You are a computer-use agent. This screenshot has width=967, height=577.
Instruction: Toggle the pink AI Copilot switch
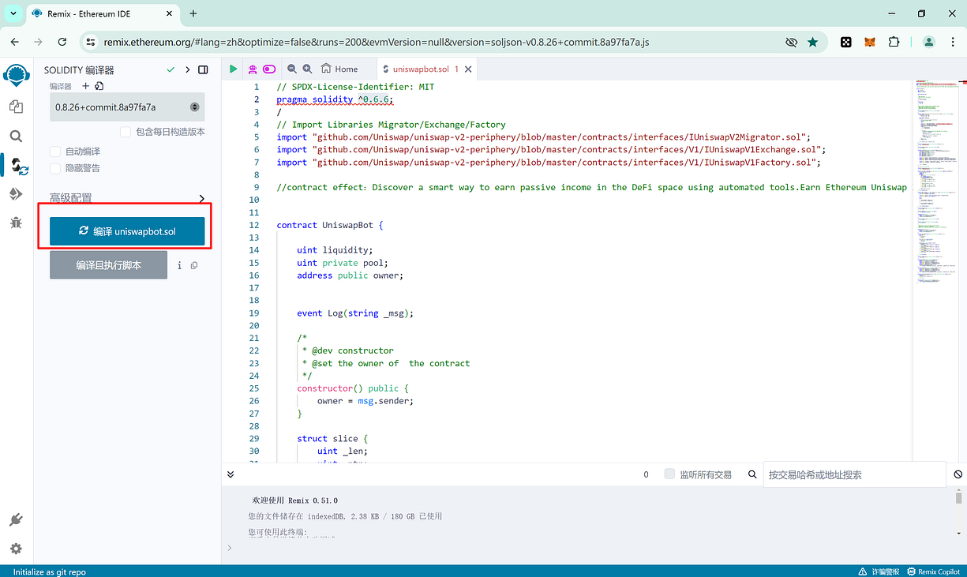tap(270, 69)
